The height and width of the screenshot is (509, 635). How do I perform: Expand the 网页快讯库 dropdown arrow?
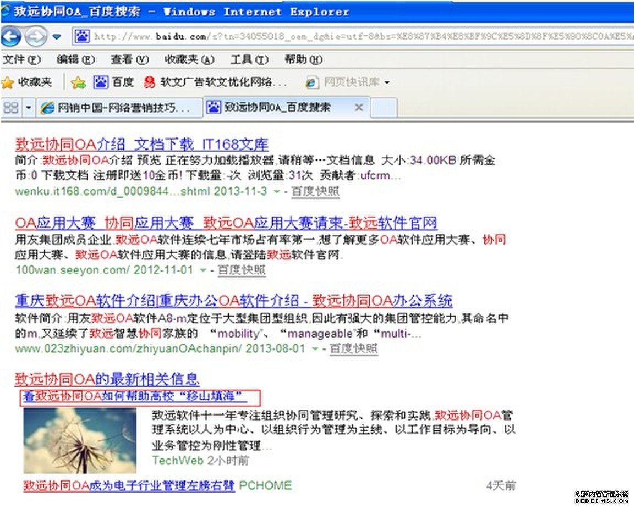tap(387, 82)
